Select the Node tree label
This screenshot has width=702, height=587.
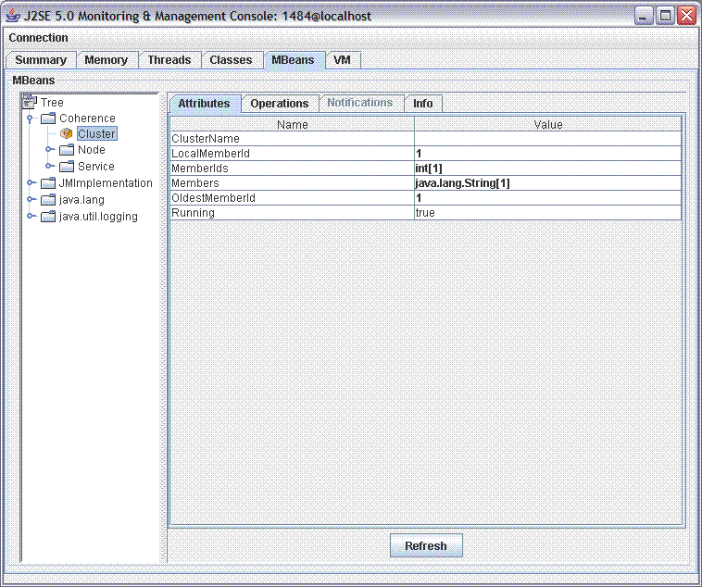pos(92,150)
